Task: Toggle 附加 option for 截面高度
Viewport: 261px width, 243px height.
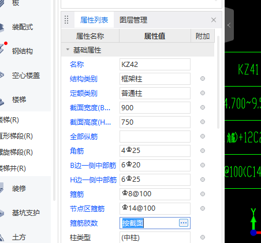Action: pos(203,122)
